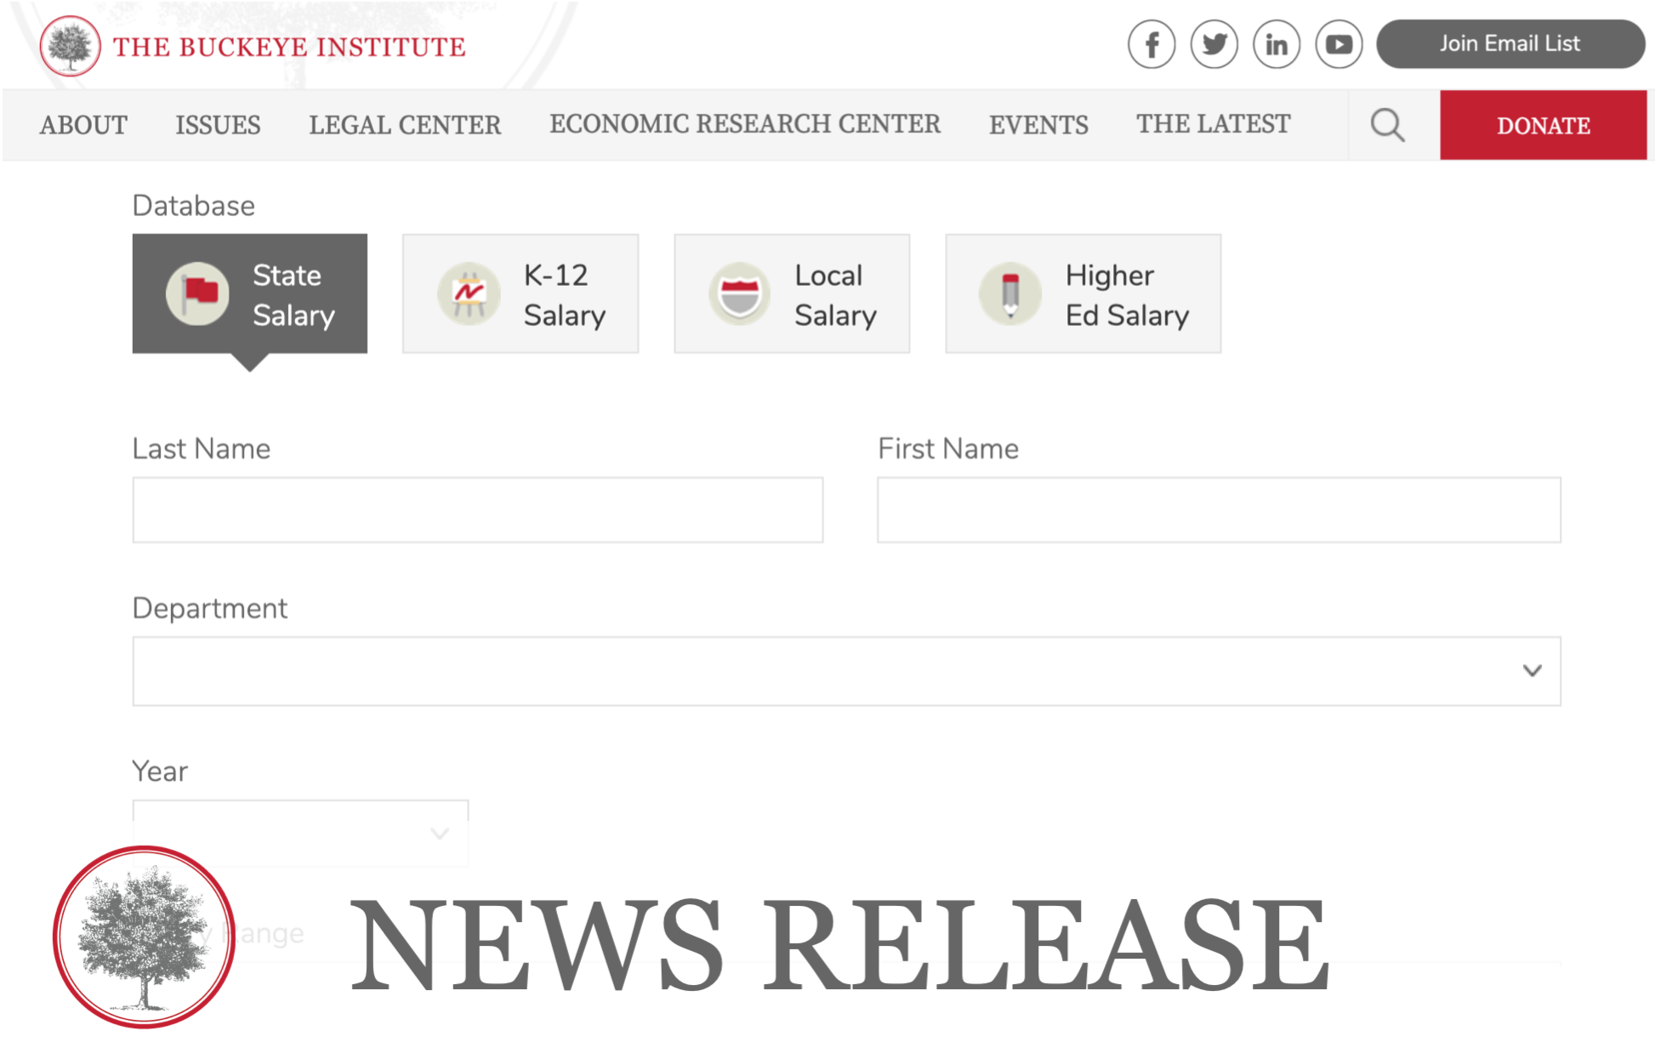Click the Buckeye Institute tree logo in header
Image resolution: width=1655 pixels, height=1059 pixels.
tap(70, 46)
